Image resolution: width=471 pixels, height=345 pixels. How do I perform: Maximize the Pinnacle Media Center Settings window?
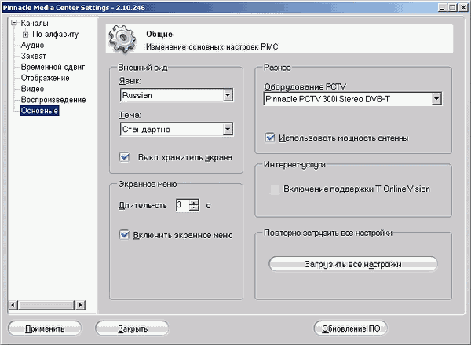point(452,8)
